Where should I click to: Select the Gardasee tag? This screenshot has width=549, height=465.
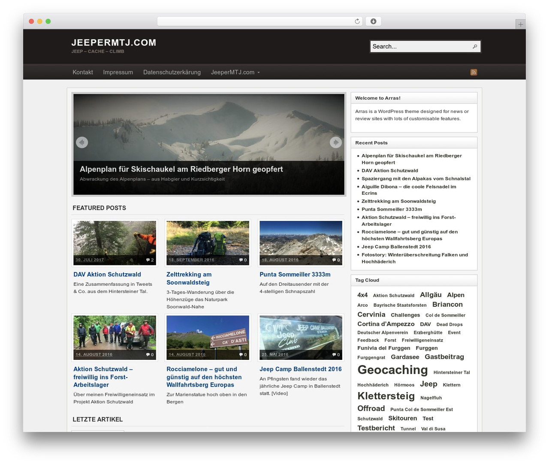[405, 357]
